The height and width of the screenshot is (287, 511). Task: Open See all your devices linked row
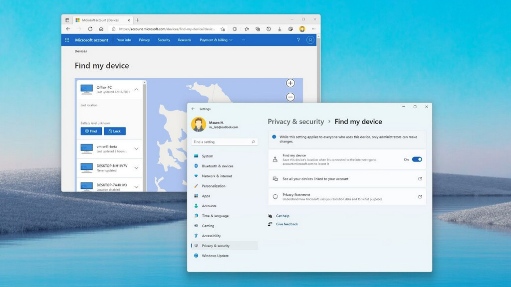[x=347, y=179]
